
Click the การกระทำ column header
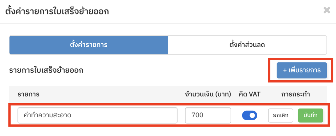[x=296, y=94]
